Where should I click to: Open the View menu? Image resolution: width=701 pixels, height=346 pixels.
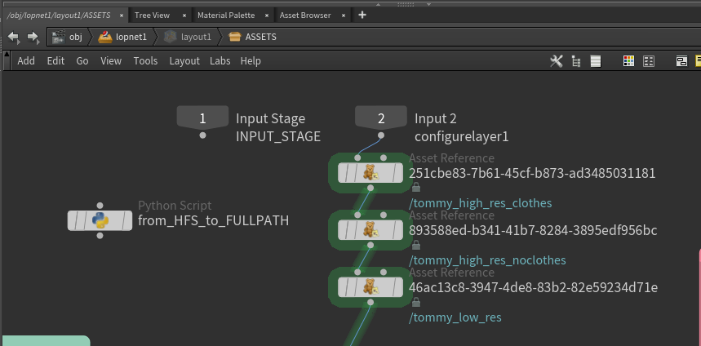[x=111, y=61]
